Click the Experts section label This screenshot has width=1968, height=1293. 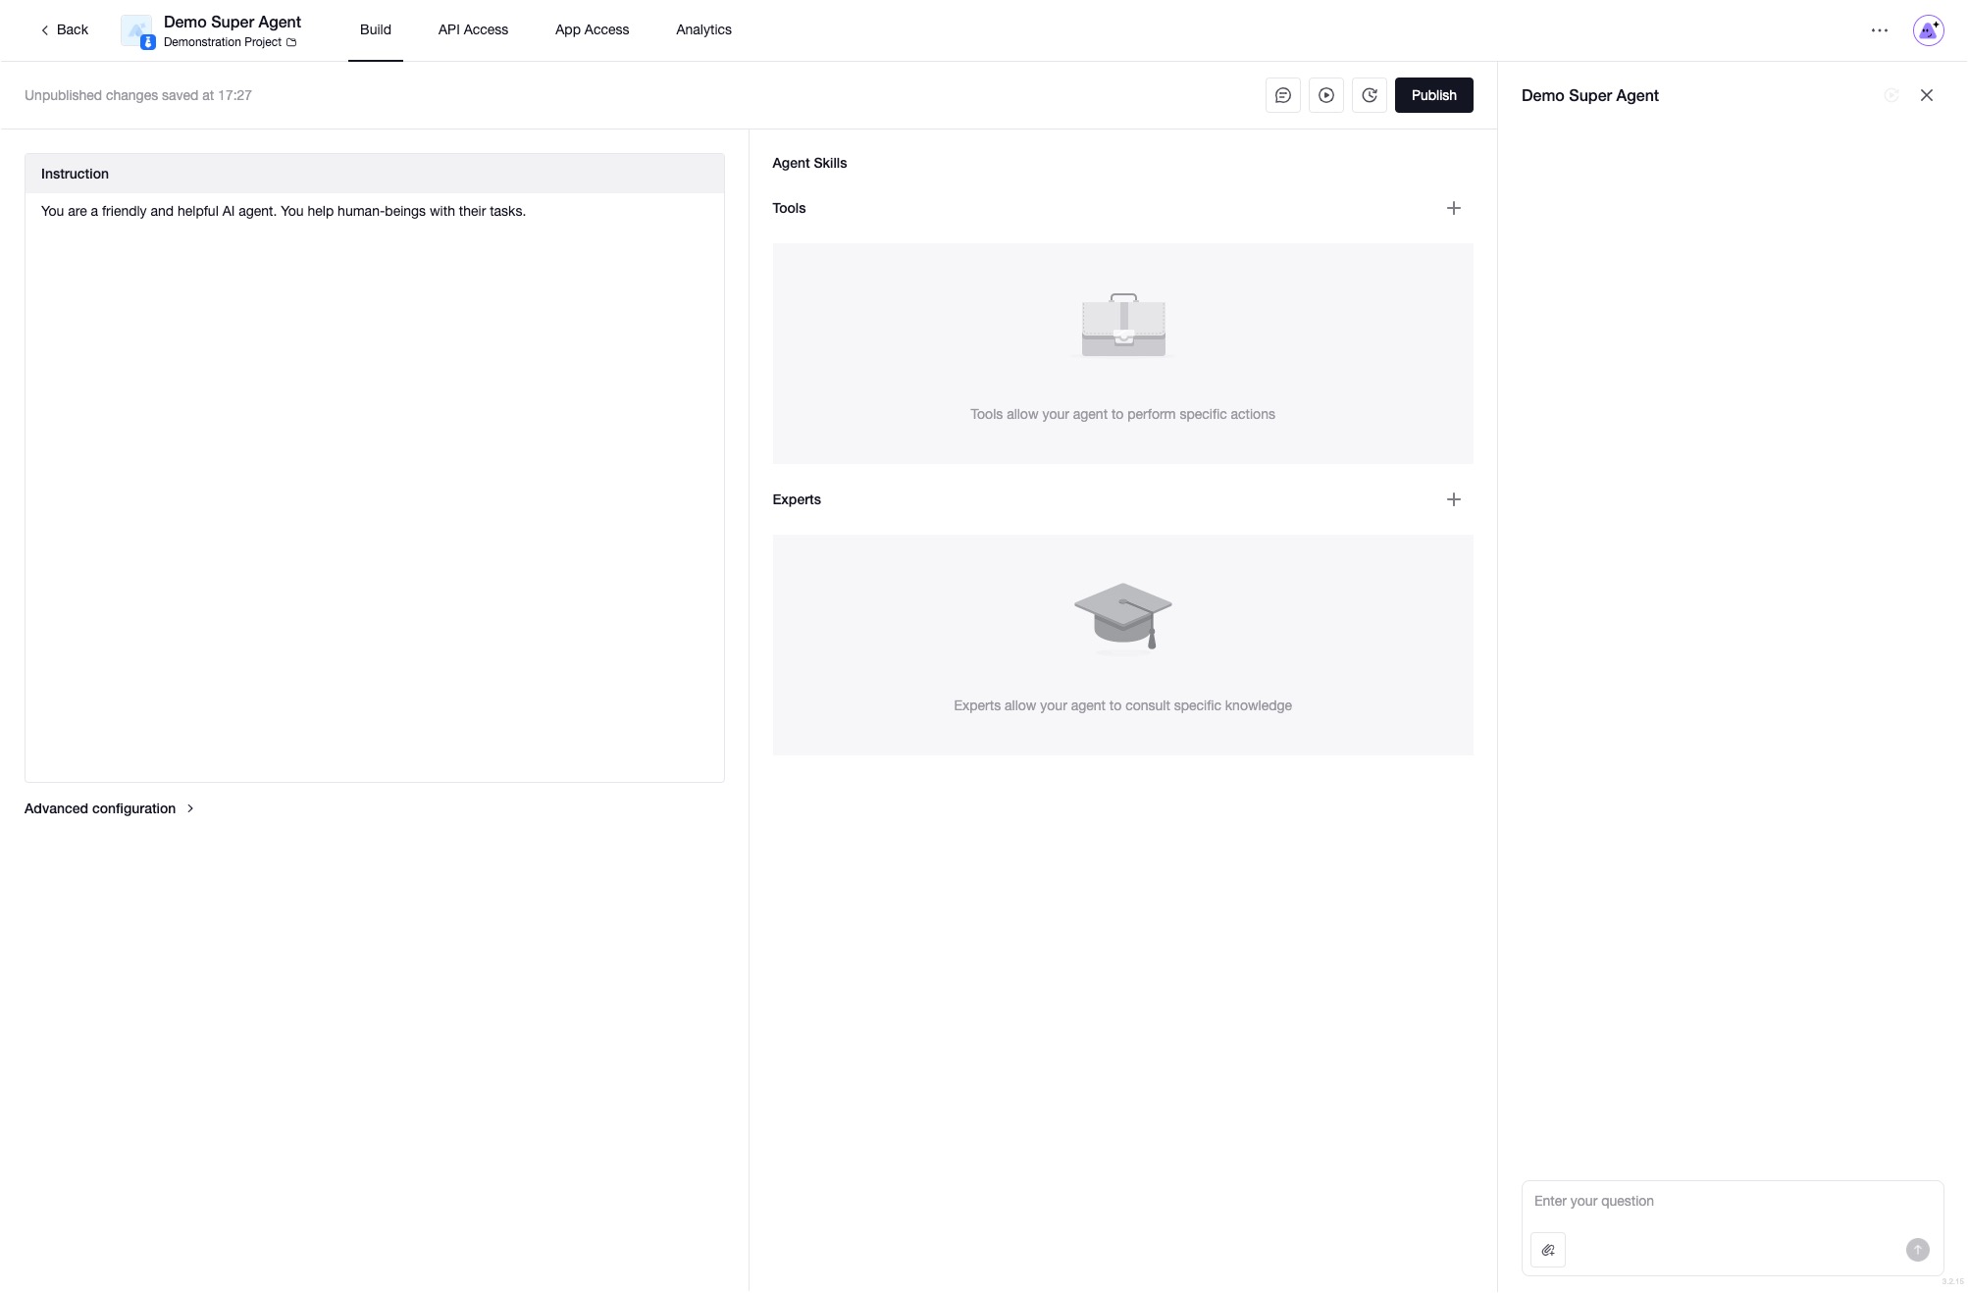point(797,499)
